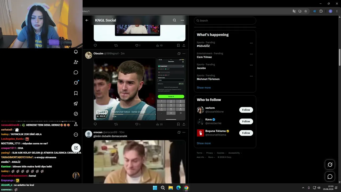Open Notifications bell in X sidebar
Screen dimensions: 341x192
coord(76,52)
